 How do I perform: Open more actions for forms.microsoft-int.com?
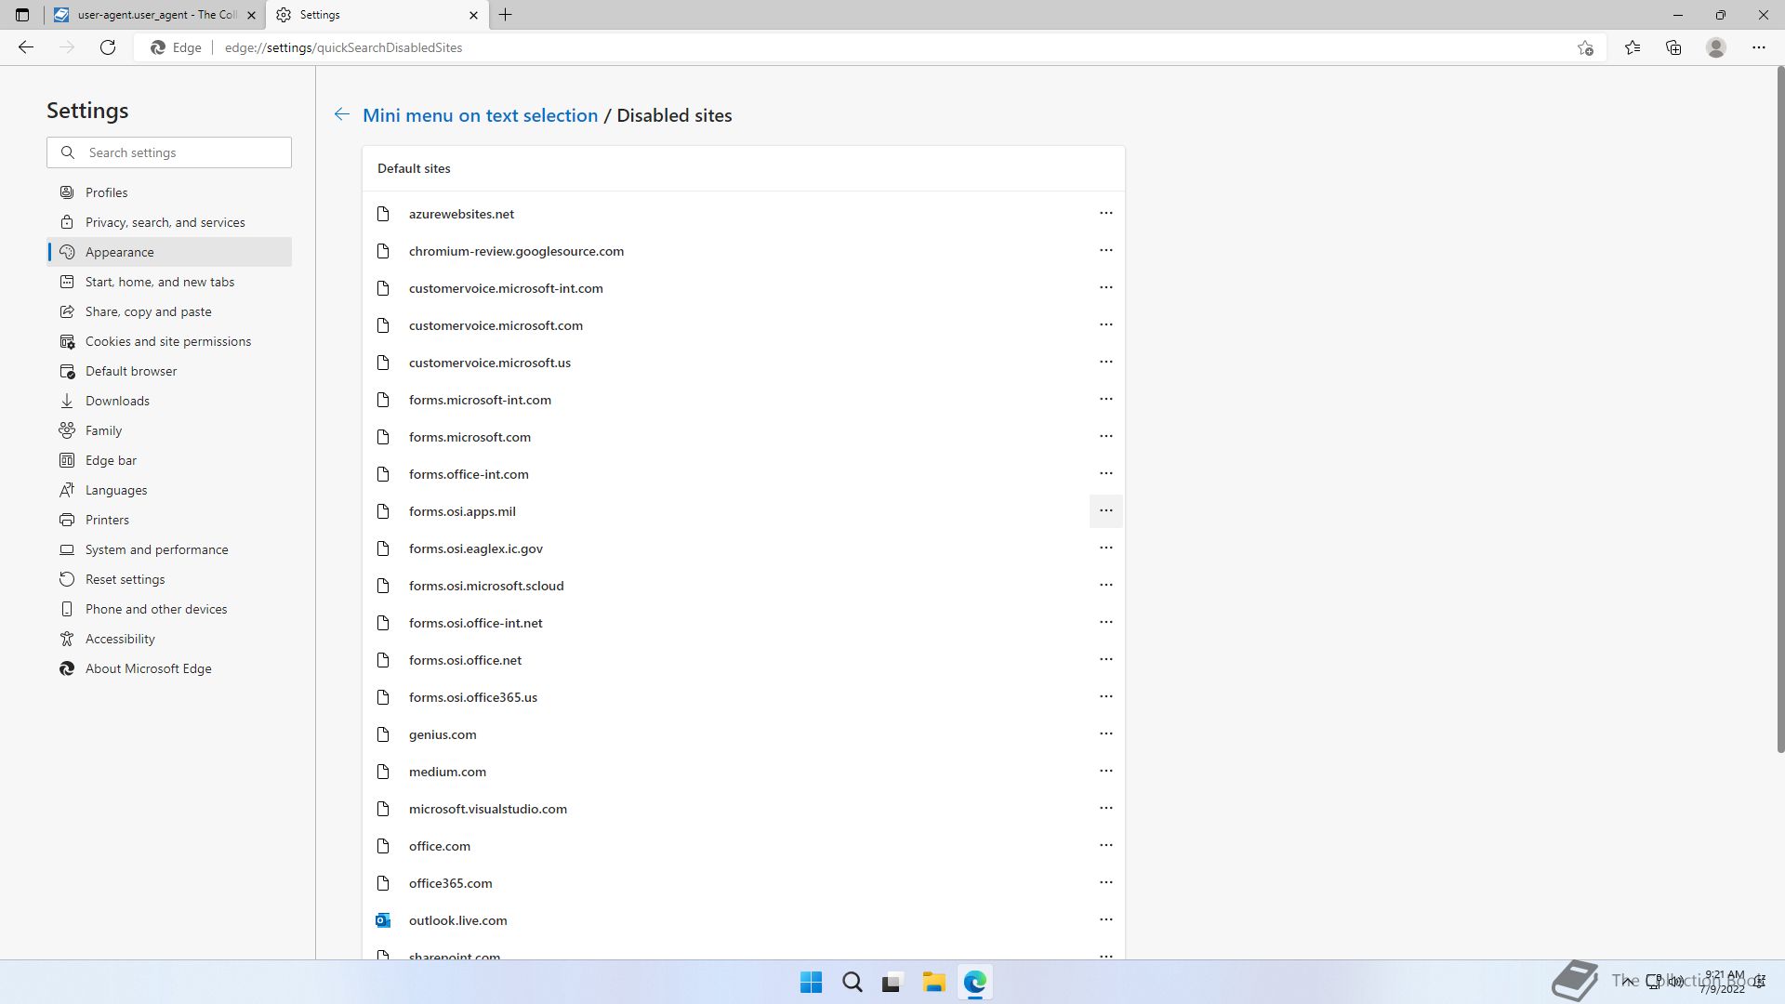pyautogui.click(x=1105, y=399)
